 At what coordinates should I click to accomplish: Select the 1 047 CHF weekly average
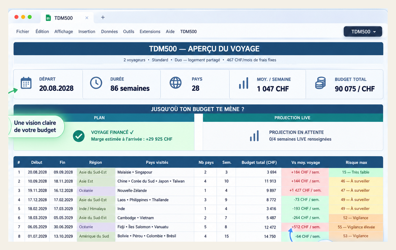point(273,89)
